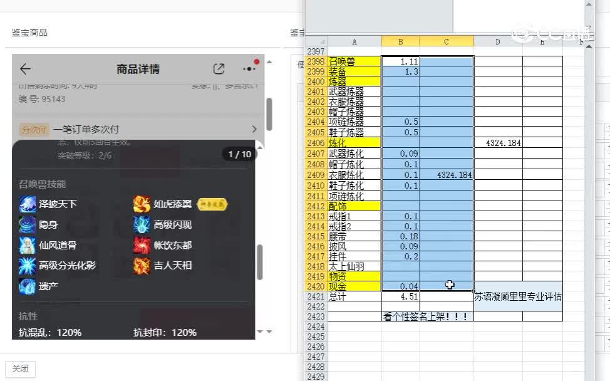Open the share icon in 商品详情 header

tap(219, 69)
